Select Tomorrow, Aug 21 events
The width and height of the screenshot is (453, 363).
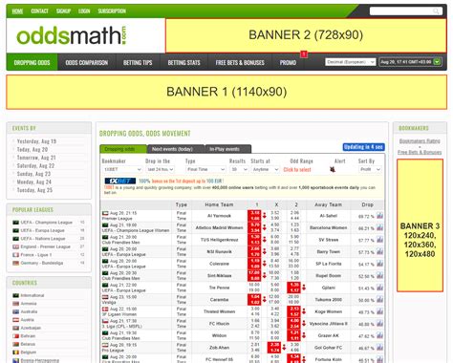pos(36,158)
